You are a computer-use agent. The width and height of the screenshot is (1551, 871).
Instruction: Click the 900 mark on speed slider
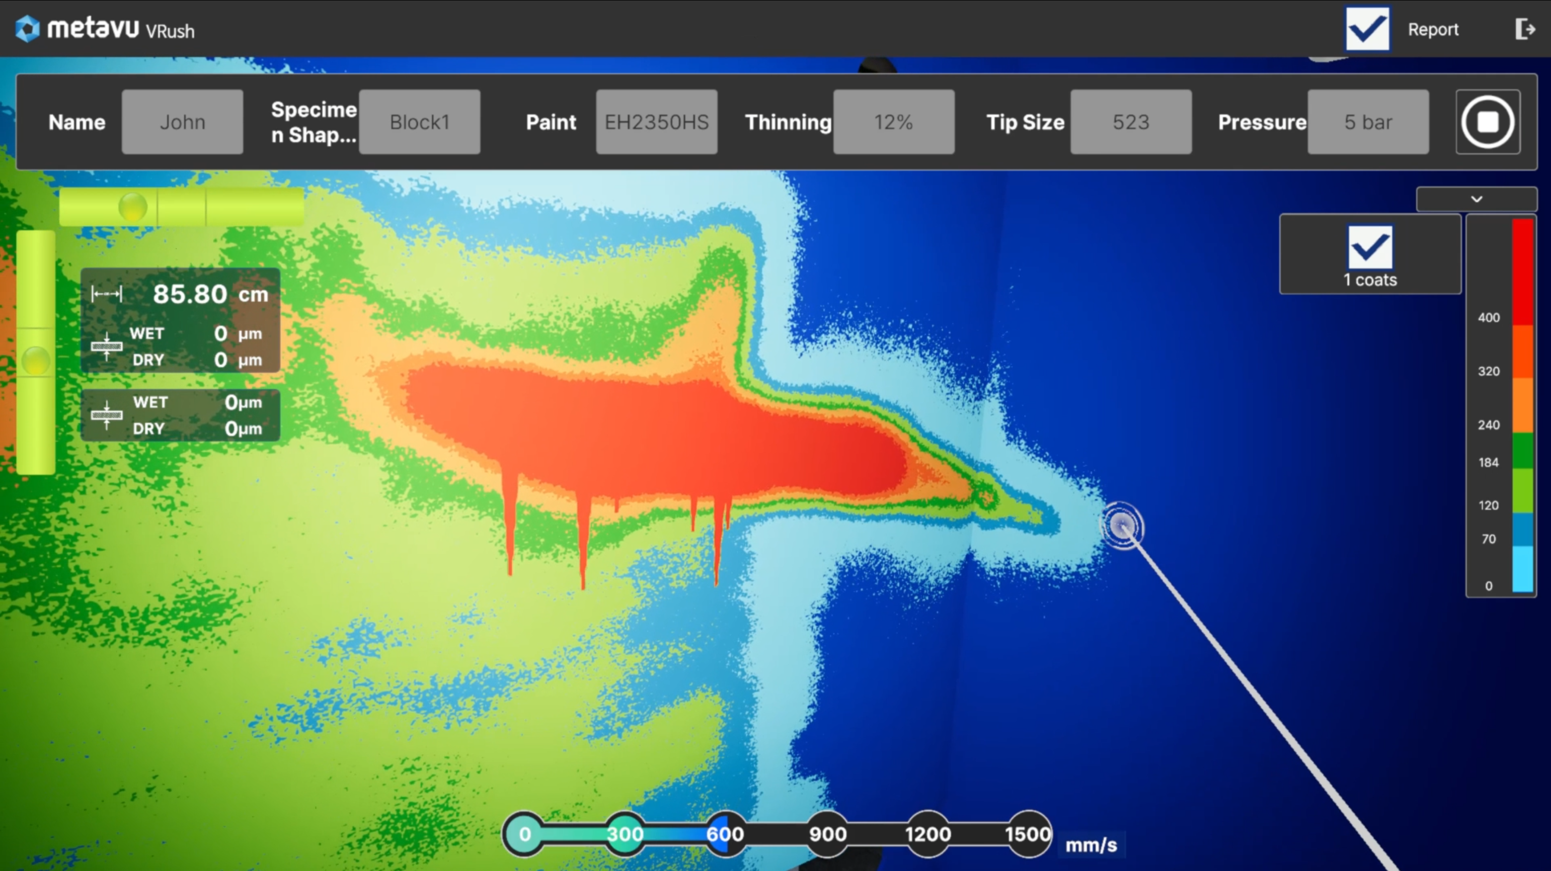827,834
